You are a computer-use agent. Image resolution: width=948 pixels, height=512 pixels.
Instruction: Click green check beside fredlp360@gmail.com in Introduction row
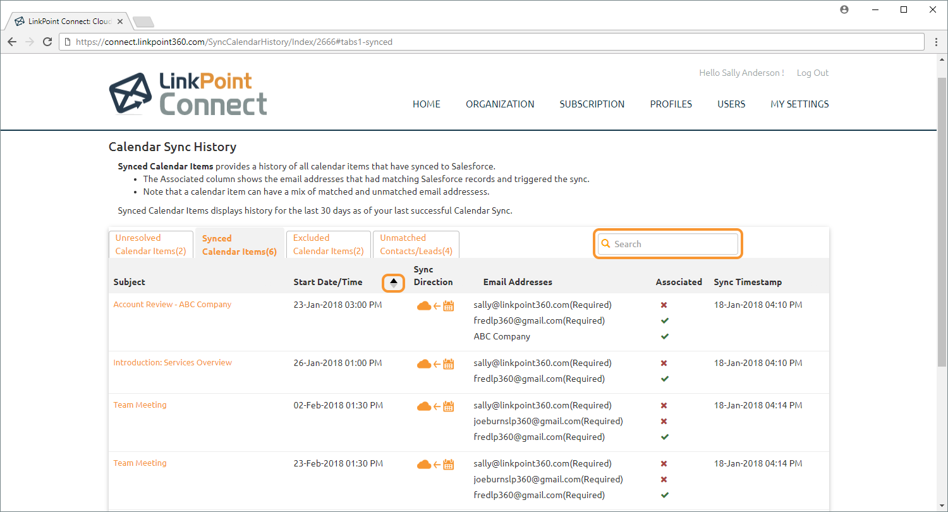click(x=664, y=379)
